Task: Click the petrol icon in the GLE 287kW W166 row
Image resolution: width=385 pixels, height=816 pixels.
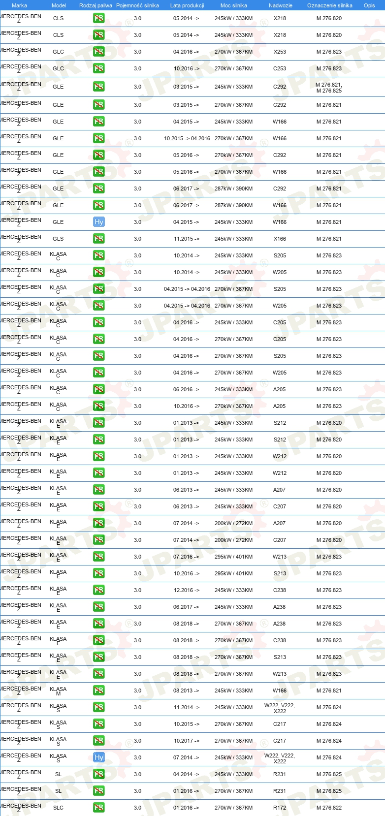Action: pyautogui.click(x=99, y=205)
